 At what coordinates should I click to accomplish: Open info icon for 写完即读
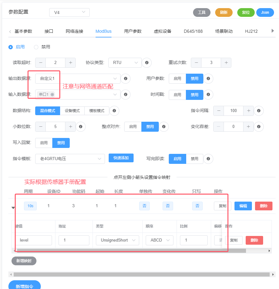click(x=208, y=159)
